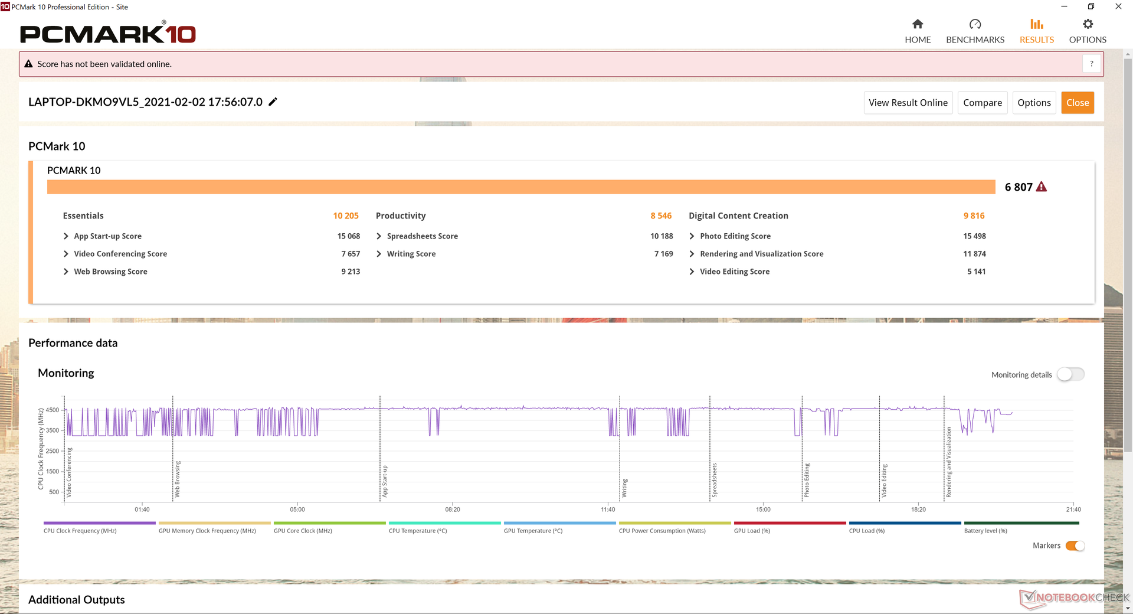Restore down the application window
The height and width of the screenshot is (614, 1133).
click(1091, 6)
